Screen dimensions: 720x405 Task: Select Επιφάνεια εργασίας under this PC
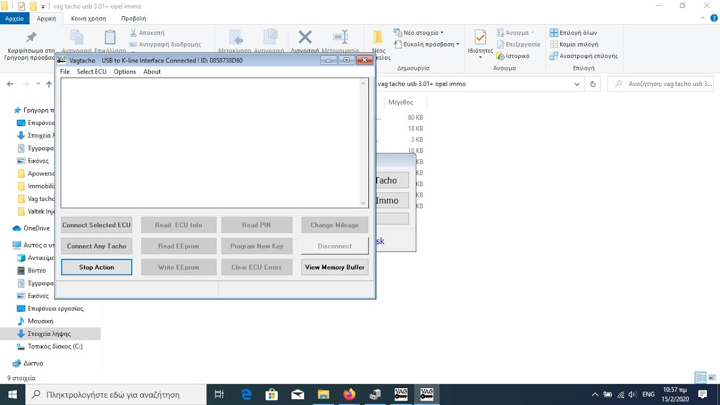[56, 308]
